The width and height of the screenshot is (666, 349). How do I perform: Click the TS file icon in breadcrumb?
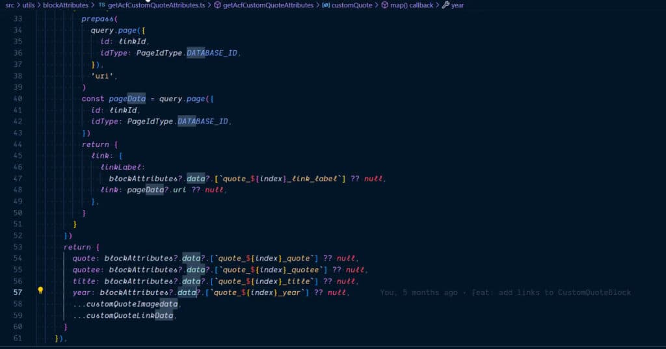pos(101,5)
